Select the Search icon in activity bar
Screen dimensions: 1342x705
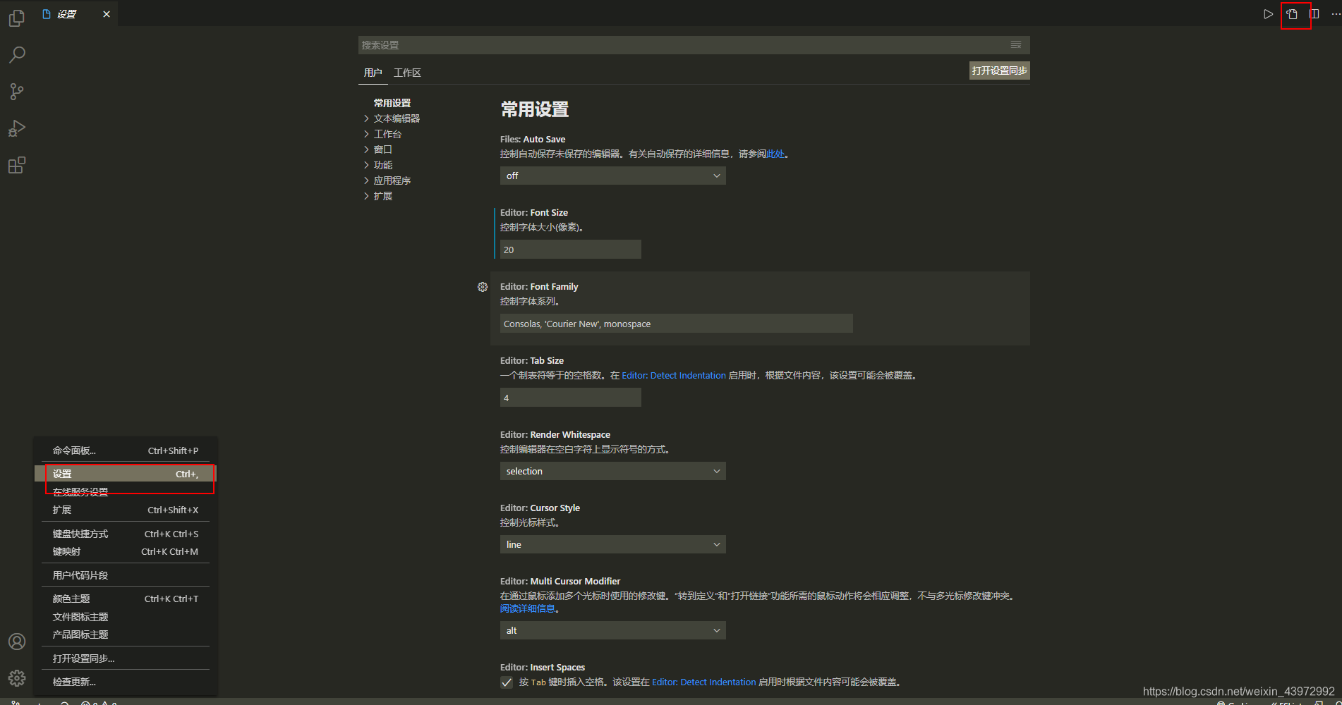coord(16,54)
